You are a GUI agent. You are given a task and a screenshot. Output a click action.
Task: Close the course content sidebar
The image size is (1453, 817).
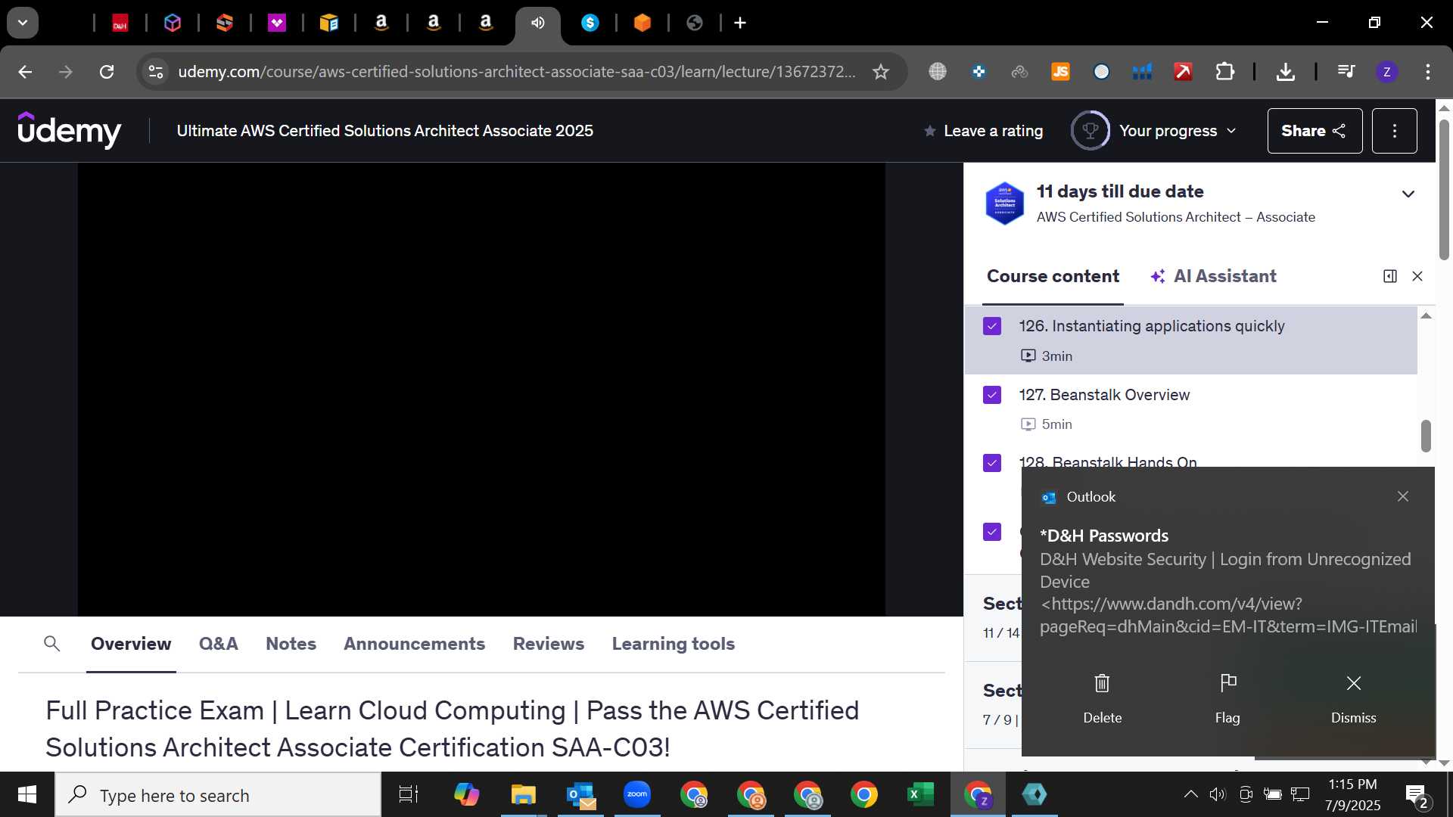click(x=1417, y=276)
